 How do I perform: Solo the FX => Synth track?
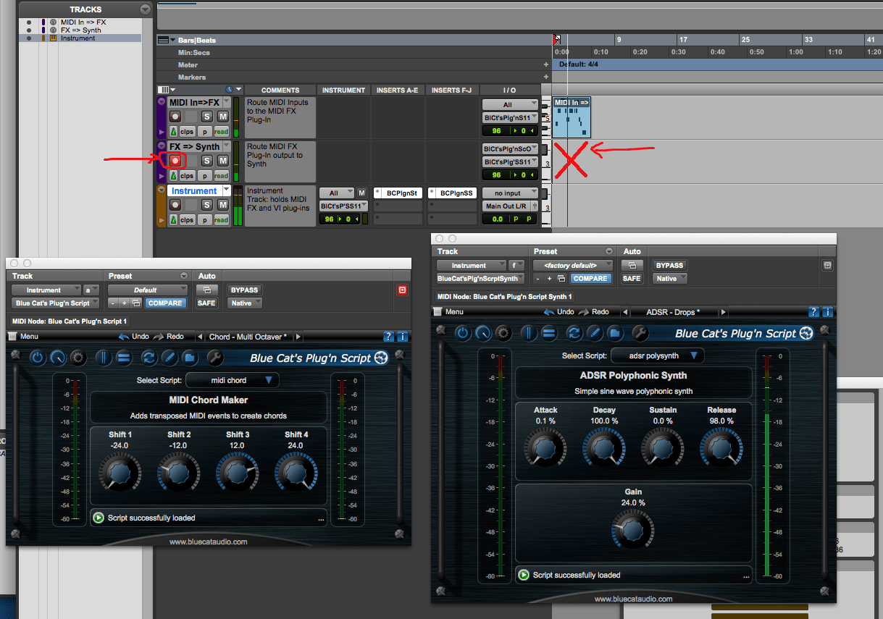pos(206,161)
